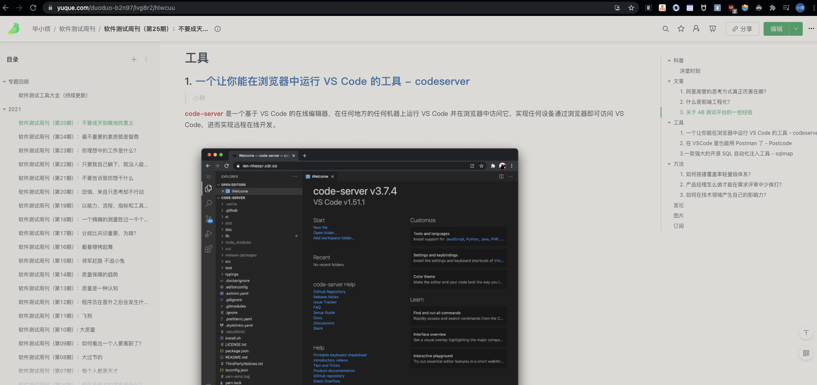
Task: Open 软件测试周刊（第08期）大过节的
Action: click(x=60, y=357)
